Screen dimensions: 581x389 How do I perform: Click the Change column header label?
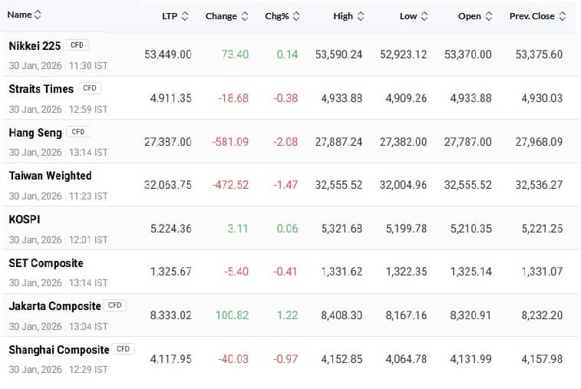(221, 16)
